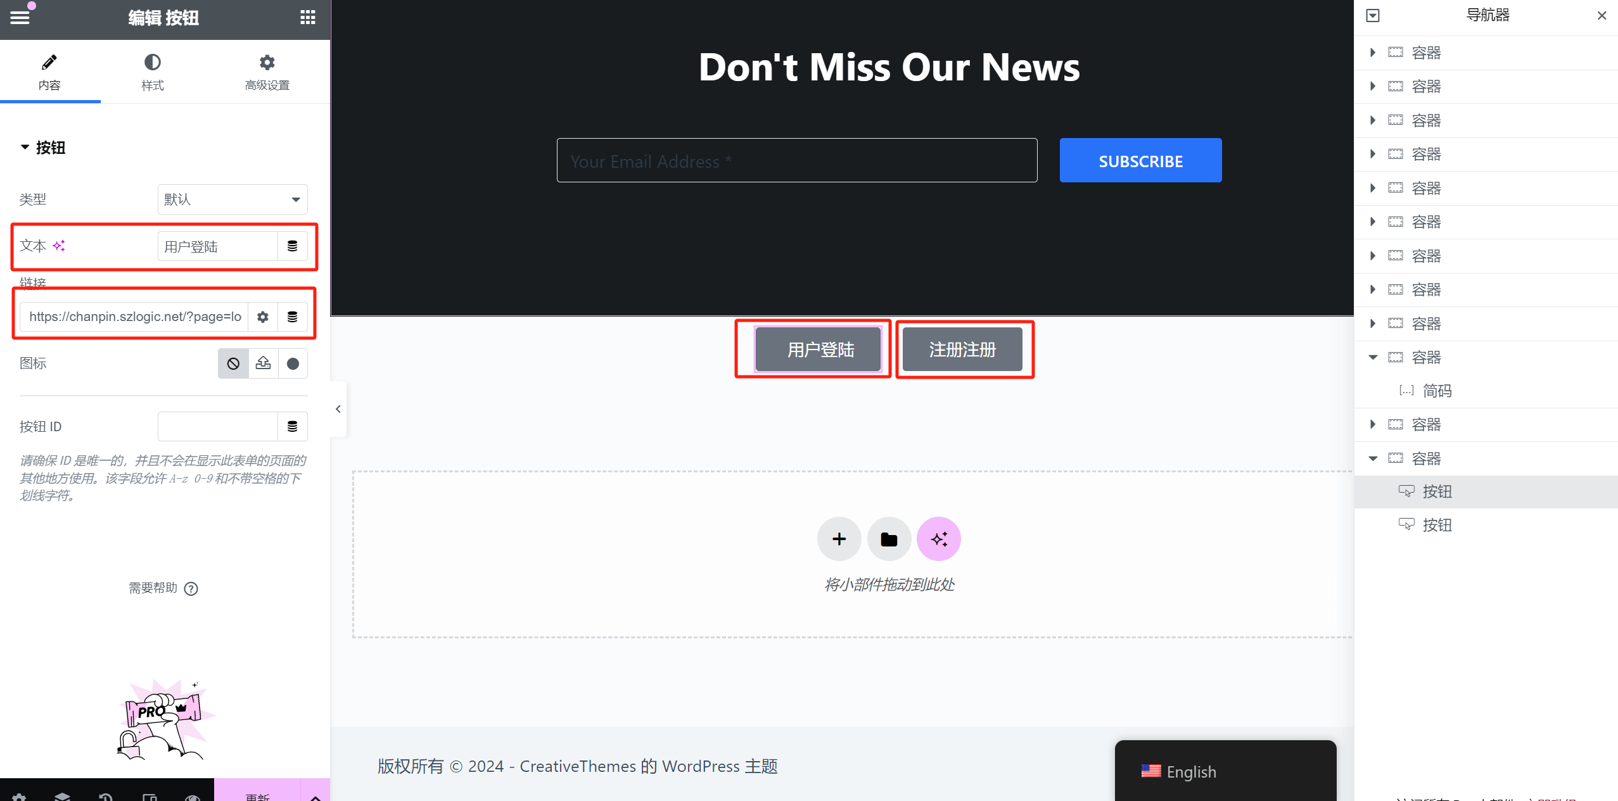The height and width of the screenshot is (801, 1618).
Task: Collapse the editor panel with the side chevron
Action: [x=338, y=409]
